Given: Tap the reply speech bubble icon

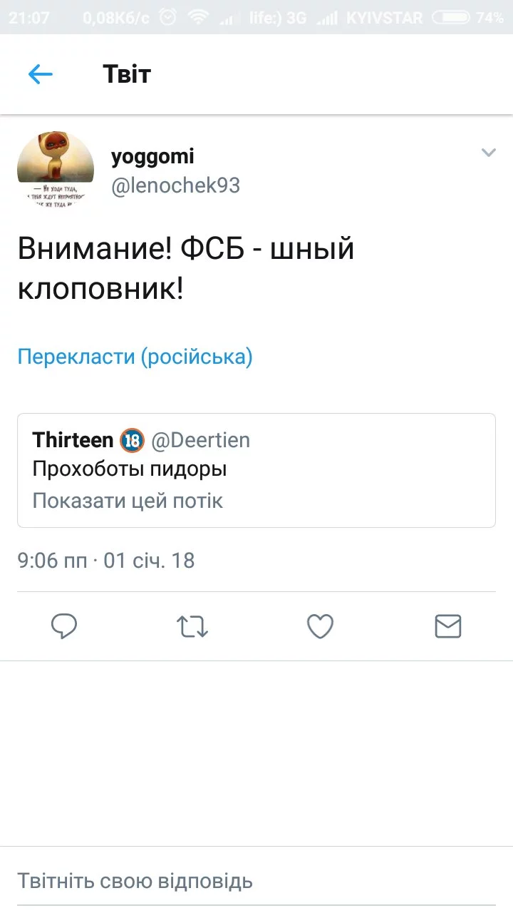Looking at the screenshot, I should point(64,626).
